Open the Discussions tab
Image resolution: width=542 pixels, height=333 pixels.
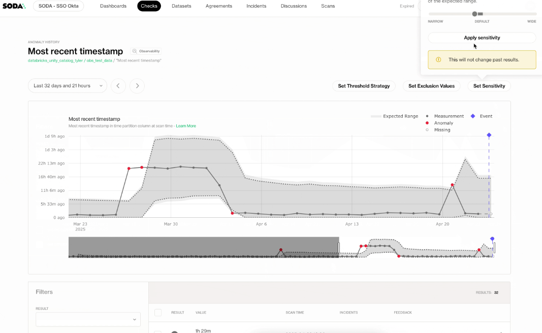[294, 6]
